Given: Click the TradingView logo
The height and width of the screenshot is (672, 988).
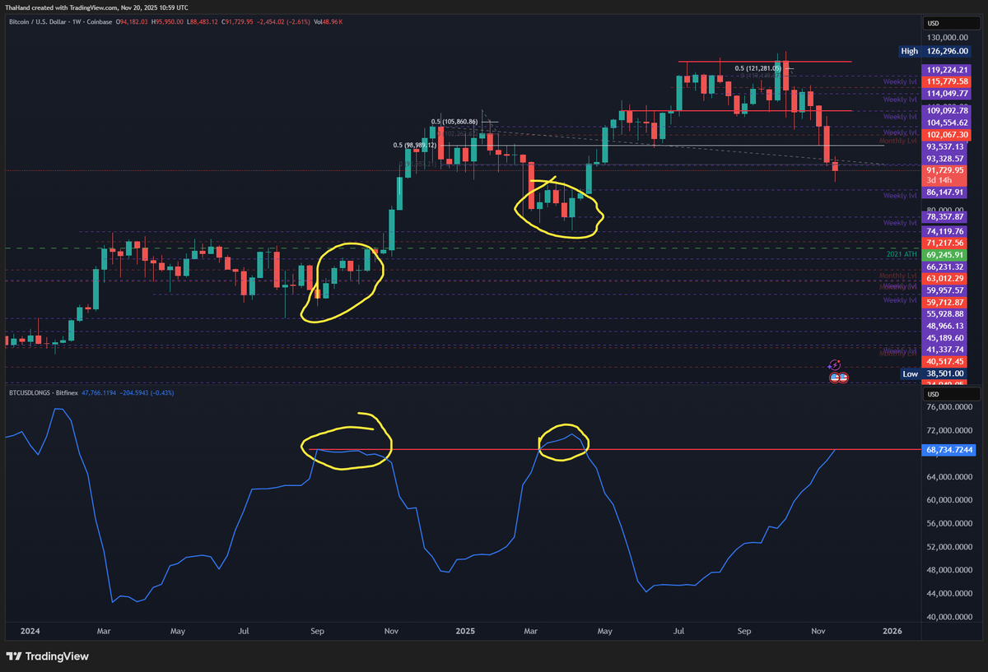Looking at the screenshot, I should pos(47,656).
